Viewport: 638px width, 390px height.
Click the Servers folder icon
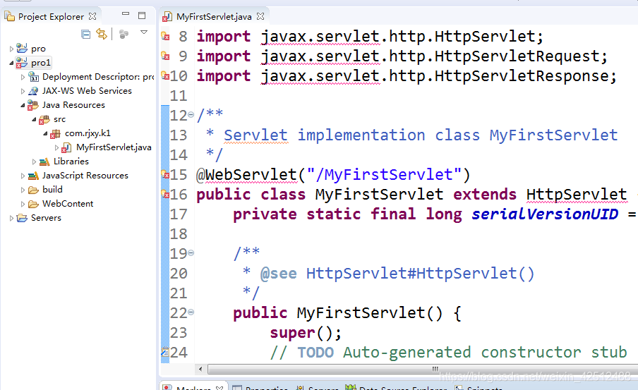click(22, 218)
